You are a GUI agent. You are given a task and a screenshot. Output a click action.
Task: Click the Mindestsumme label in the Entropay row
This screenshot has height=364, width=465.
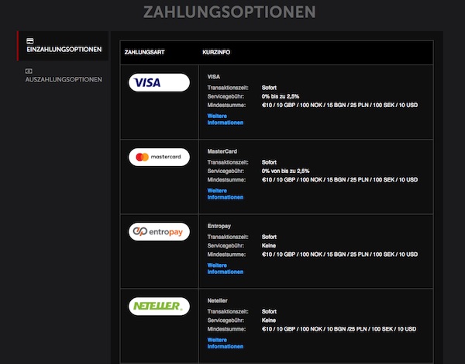[226, 255]
